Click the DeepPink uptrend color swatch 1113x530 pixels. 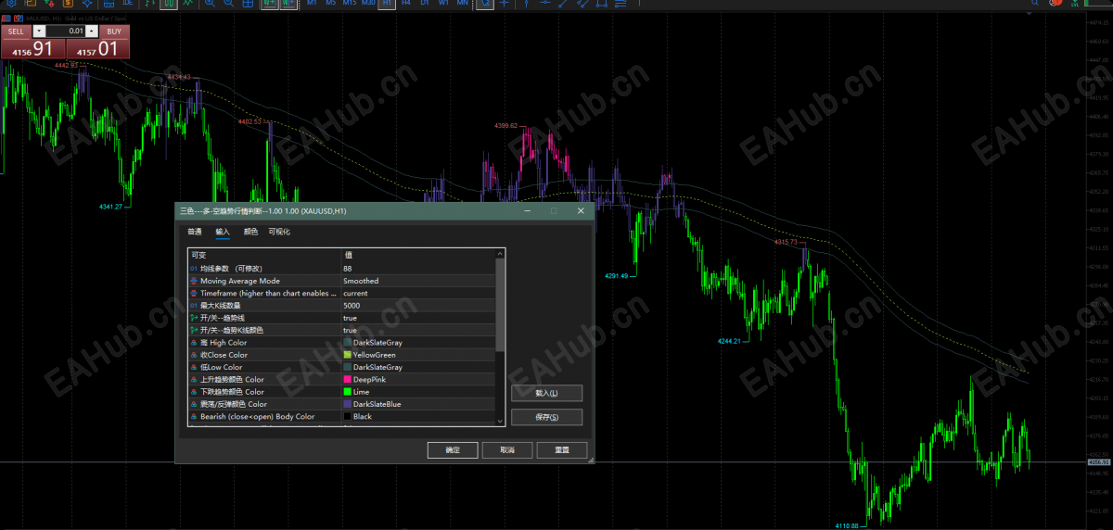(348, 380)
